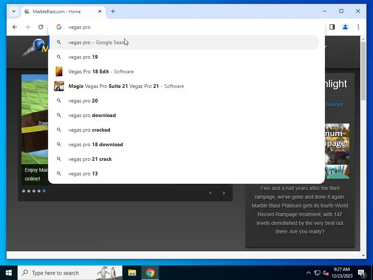The height and width of the screenshot is (280, 373).
Task: Click the browser forward arrow
Action: 28,27
